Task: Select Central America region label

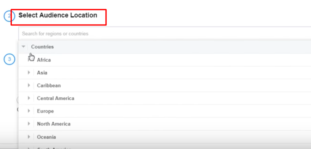Action: (x=56, y=98)
